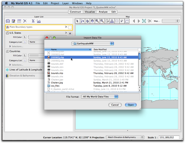The image size is (185, 143).
Task: Go to previous map view arrow
Action: pyautogui.click(x=134, y=21)
